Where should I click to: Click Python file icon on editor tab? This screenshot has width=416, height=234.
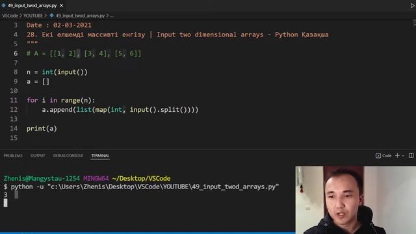point(3,5)
